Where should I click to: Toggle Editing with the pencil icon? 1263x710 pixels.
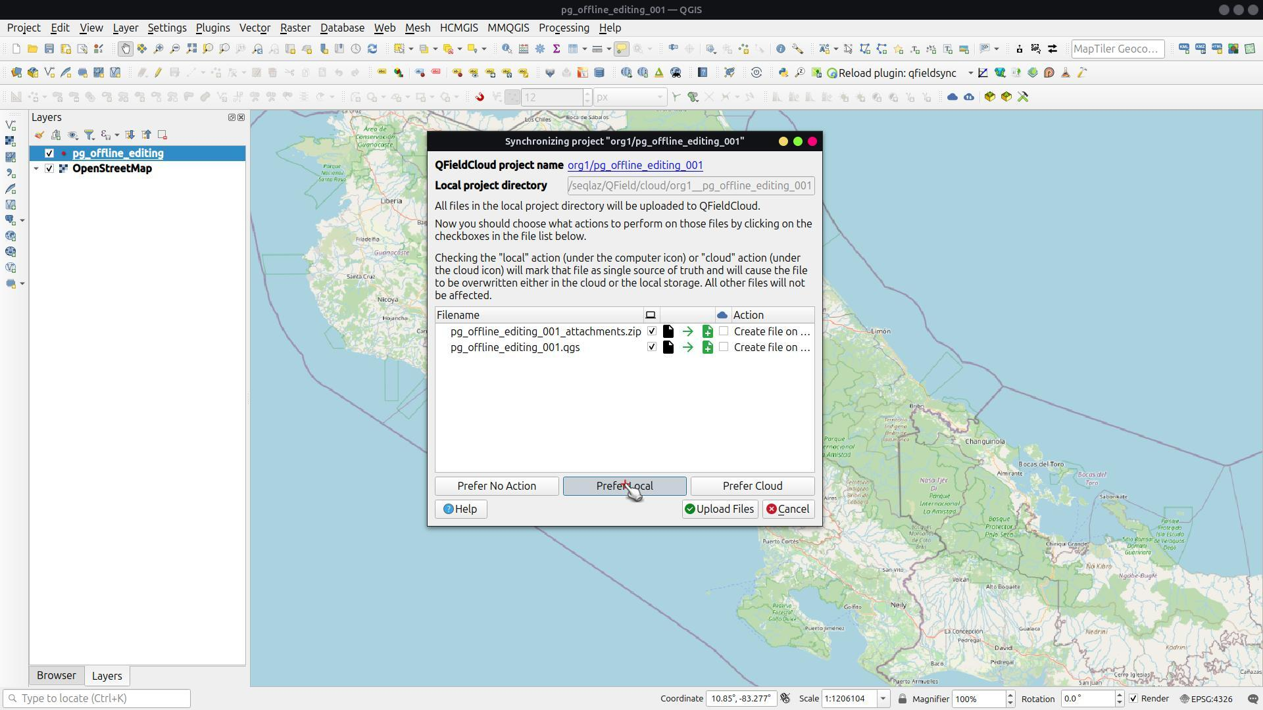tap(158, 73)
